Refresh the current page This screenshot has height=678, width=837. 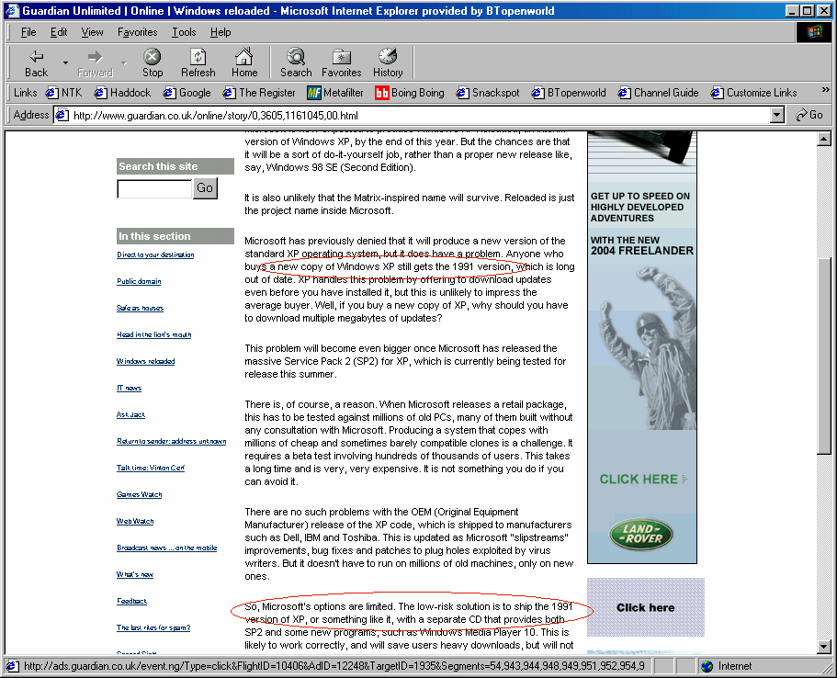198,63
